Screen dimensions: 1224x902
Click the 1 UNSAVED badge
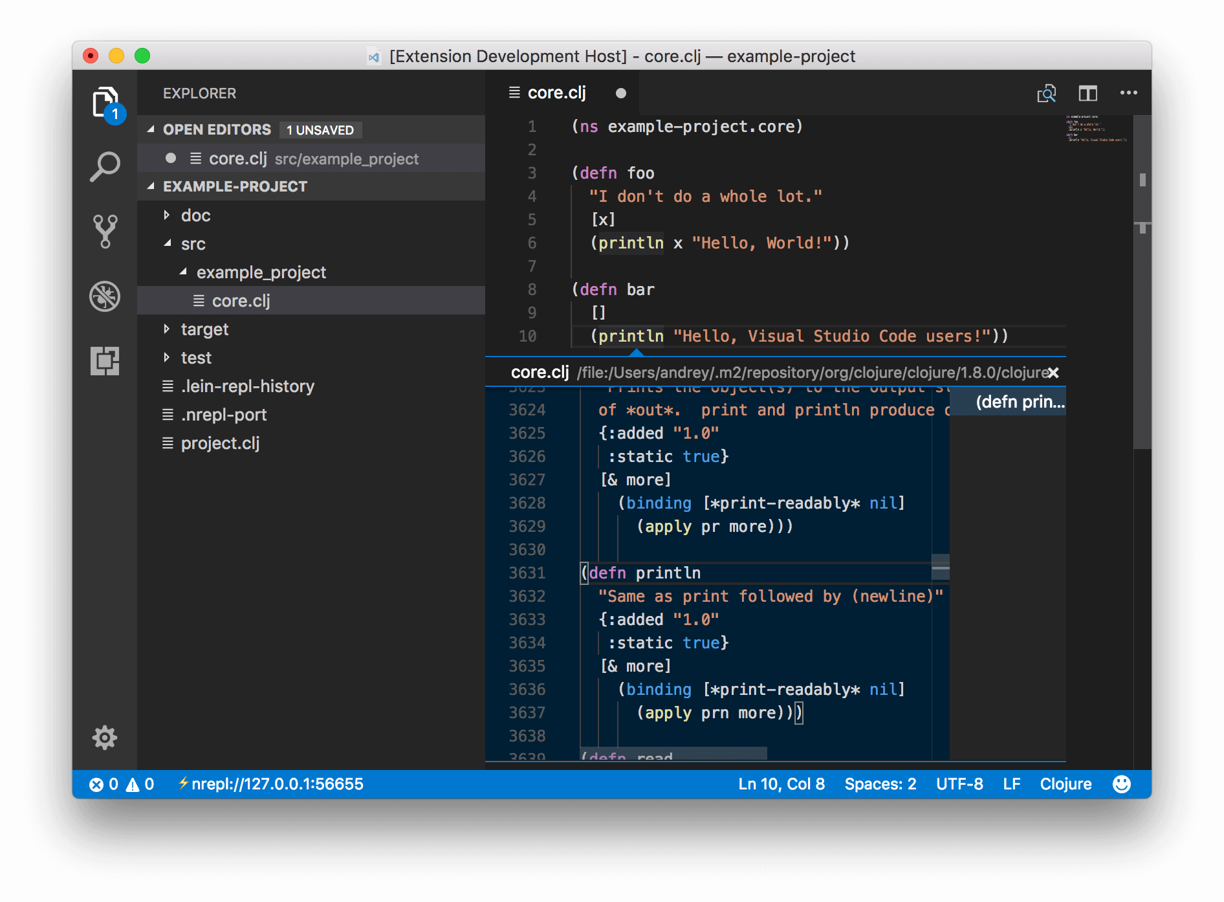(x=320, y=130)
